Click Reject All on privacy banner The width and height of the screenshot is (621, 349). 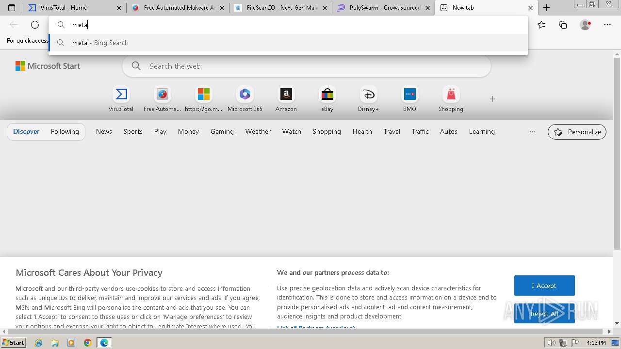(x=544, y=314)
